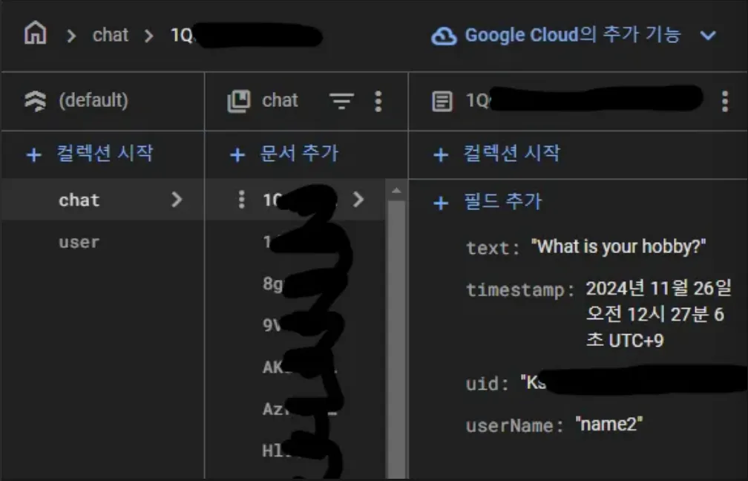Viewport: 748px width, 481px height.
Task: Expand the Google Cloud features chevron
Action: [708, 36]
